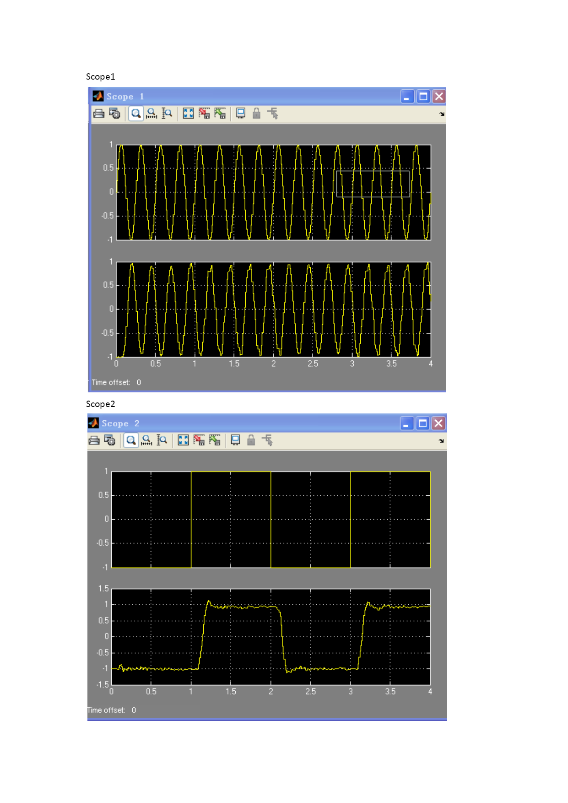This screenshot has height=803, width=568.
Task: Save current axes settings in Scope 1
Action: click(204, 114)
